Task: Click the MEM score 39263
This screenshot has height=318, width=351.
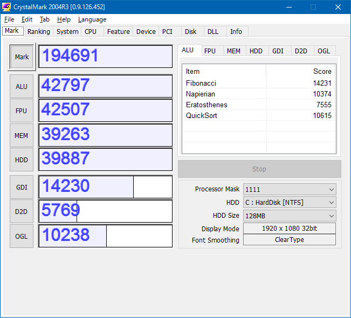Action: (x=106, y=135)
